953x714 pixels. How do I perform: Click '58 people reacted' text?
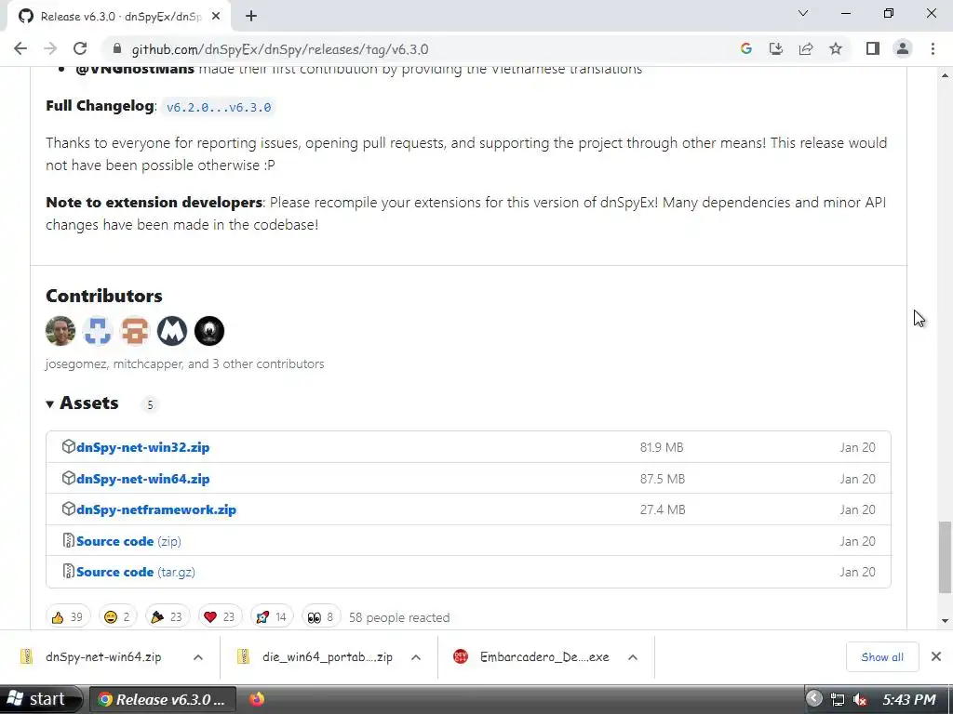pos(399,617)
